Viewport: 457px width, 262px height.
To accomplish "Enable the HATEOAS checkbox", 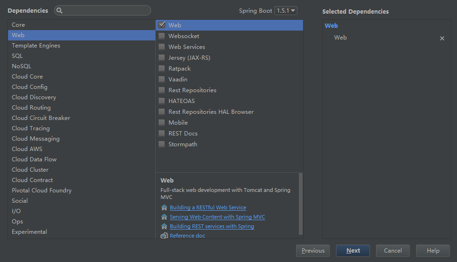I will click(161, 101).
